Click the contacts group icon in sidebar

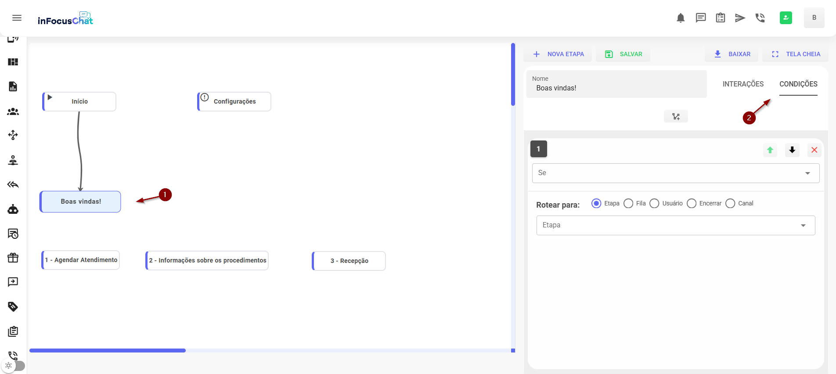coord(13,111)
